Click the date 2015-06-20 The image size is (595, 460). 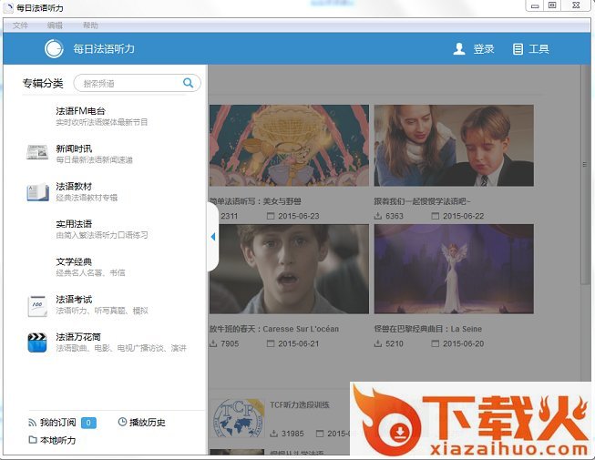tap(463, 343)
